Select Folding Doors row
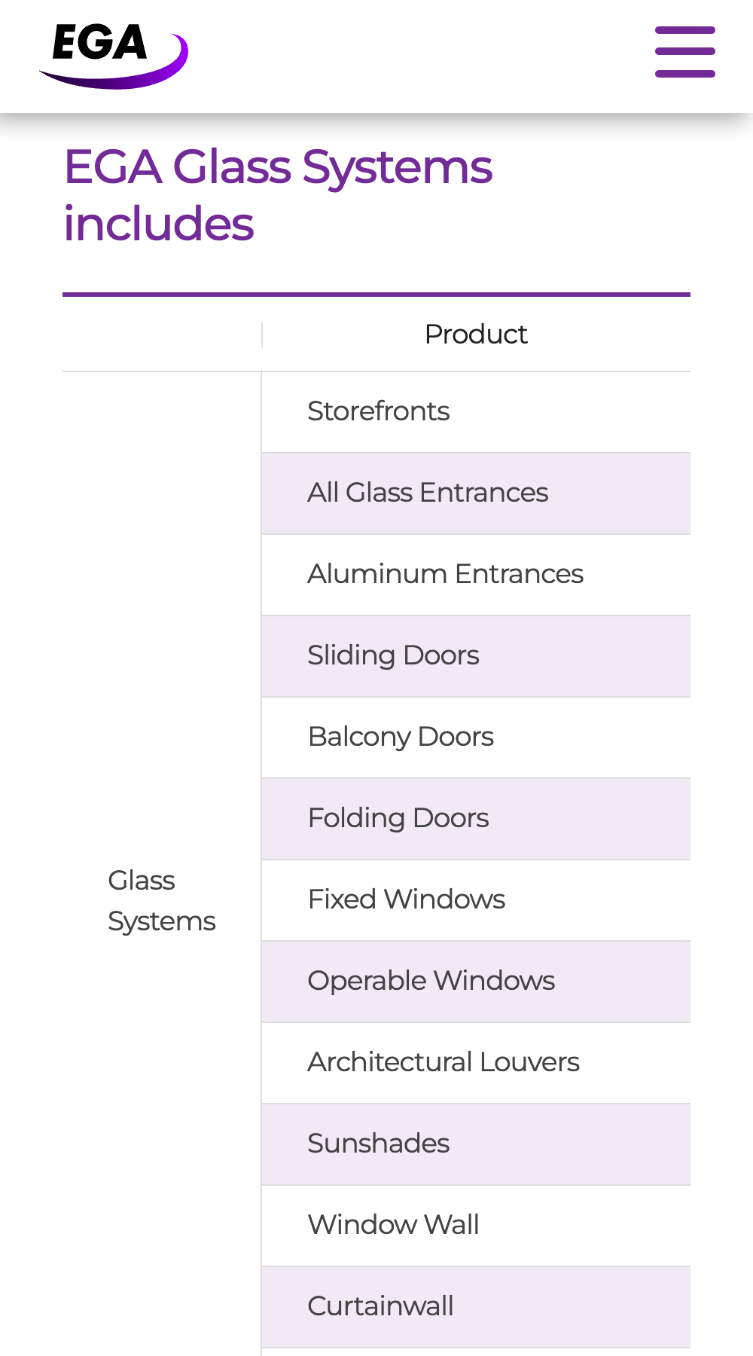The width and height of the screenshot is (753, 1356). point(476,819)
